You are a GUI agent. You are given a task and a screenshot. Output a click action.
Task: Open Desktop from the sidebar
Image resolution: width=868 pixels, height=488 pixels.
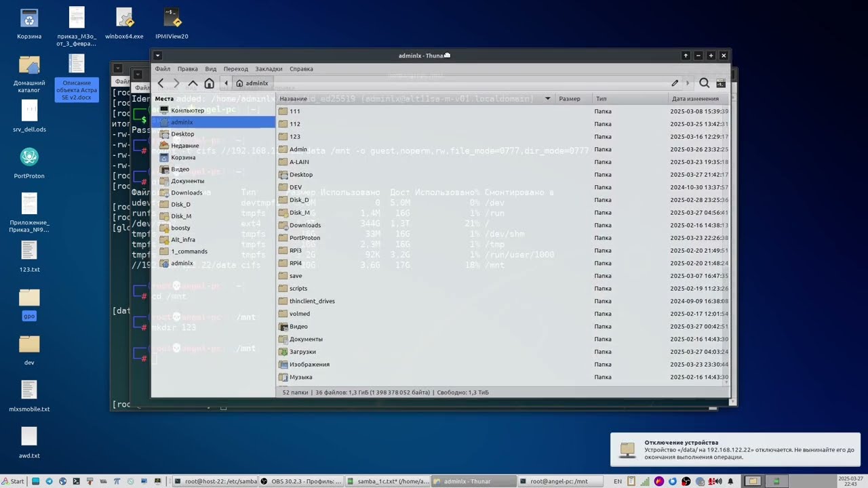[x=213, y=134]
